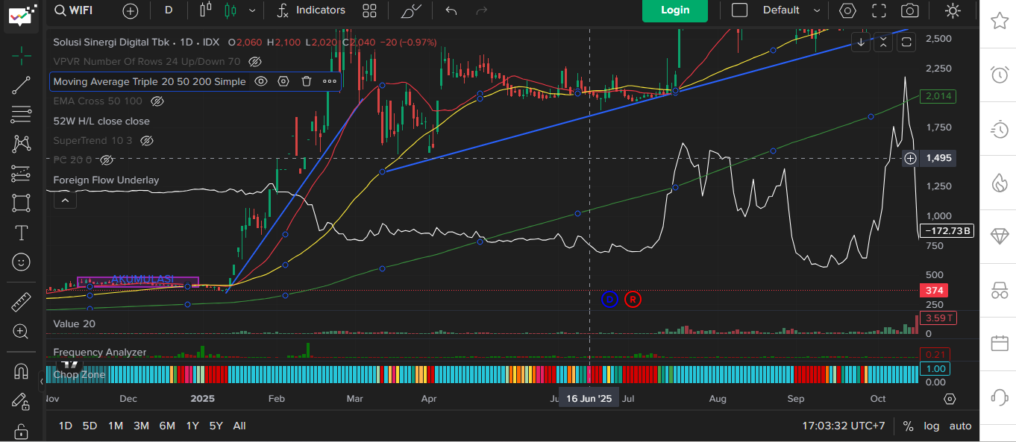Select the 3M time range
The width and height of the screenshot is (1016, 442).
click(x=141, y=426)
